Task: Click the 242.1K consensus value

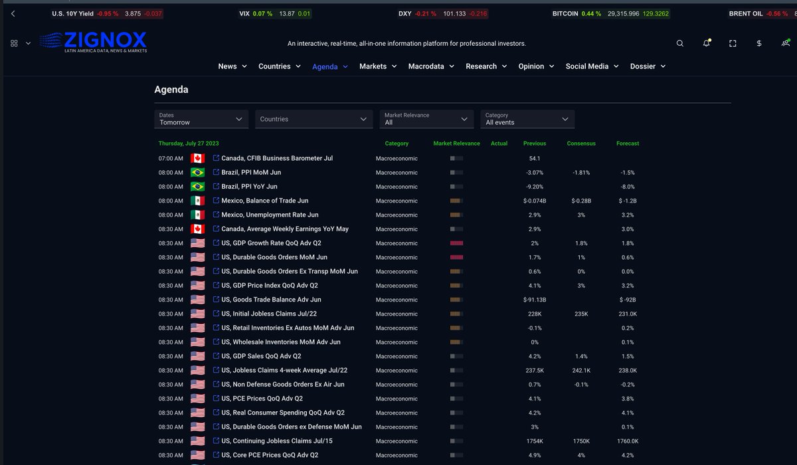Action: coord(581,370)
